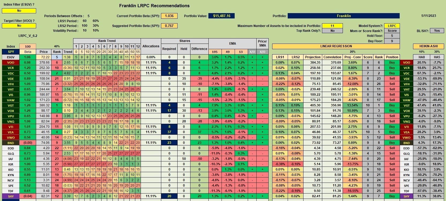The image size is (446, 201).
Task: Click the Price column header
Action: click(x=44, y=52)
